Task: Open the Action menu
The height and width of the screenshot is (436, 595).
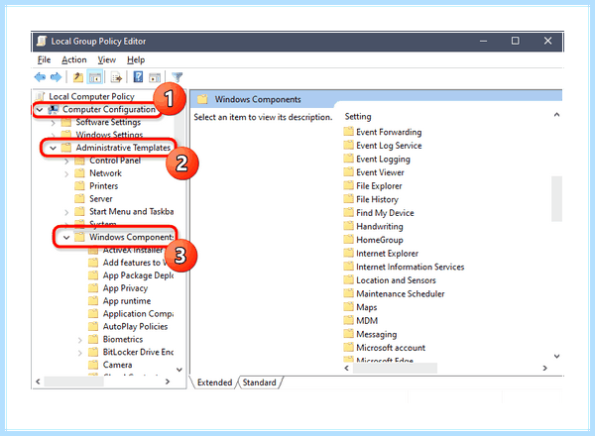Action: (74, 59)
